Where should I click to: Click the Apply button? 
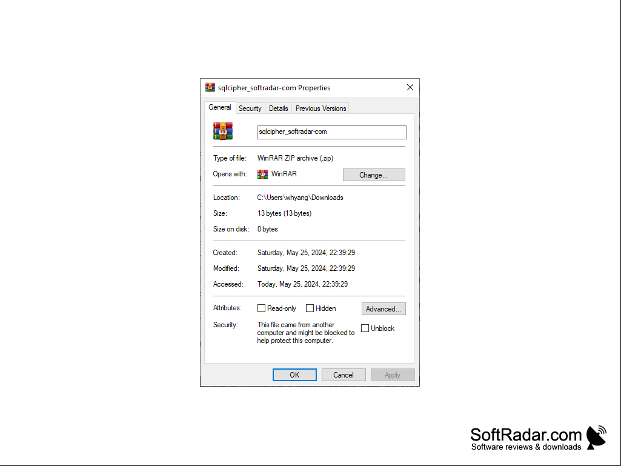pos(393,375)
